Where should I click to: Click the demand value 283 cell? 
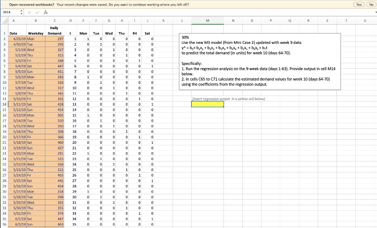55,77
